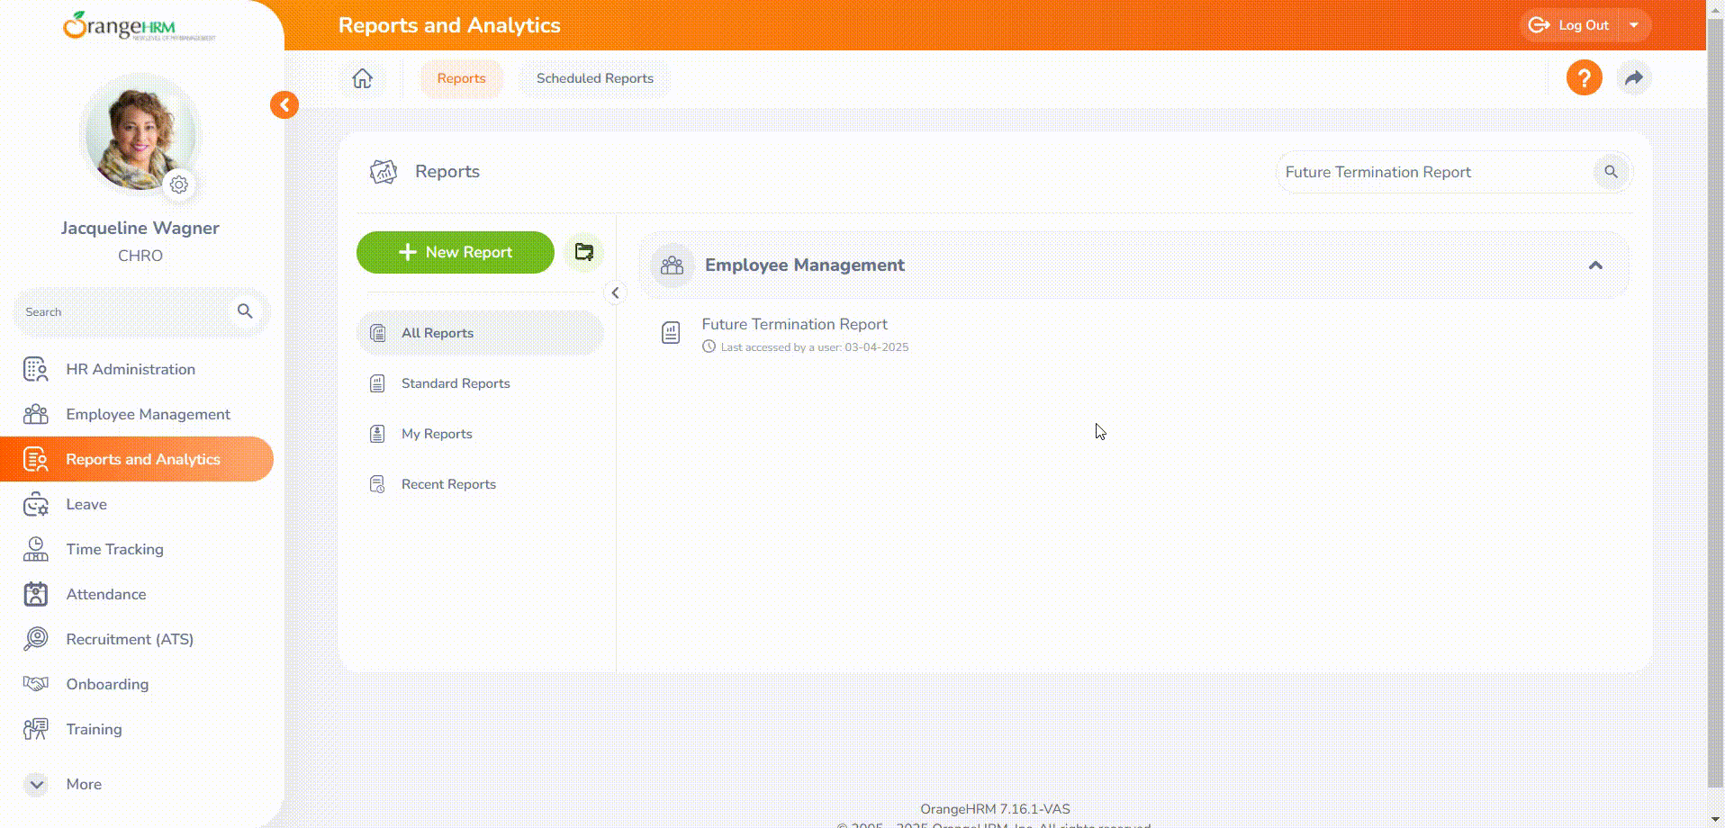Click the New Report button
The height and width of the screenshot is (828, 1725).
tap(456, 252)
